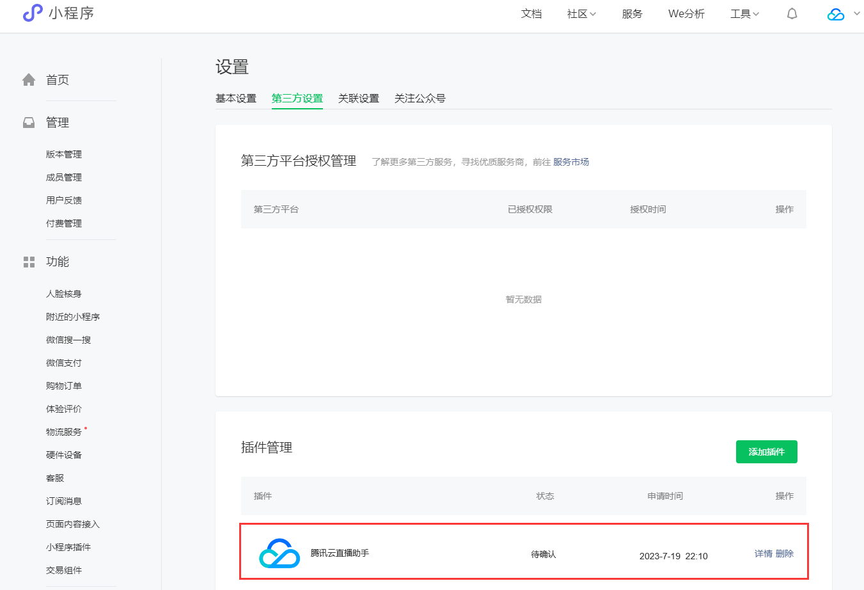Open 文档 in top navigation
Viewport: 864px width, 590px height.
[531, 13]
